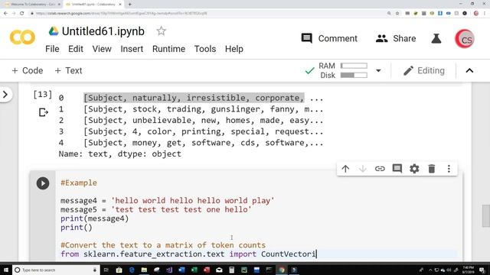
Task: Collapse the header with the up chevron
Action: tap(469, 71)
